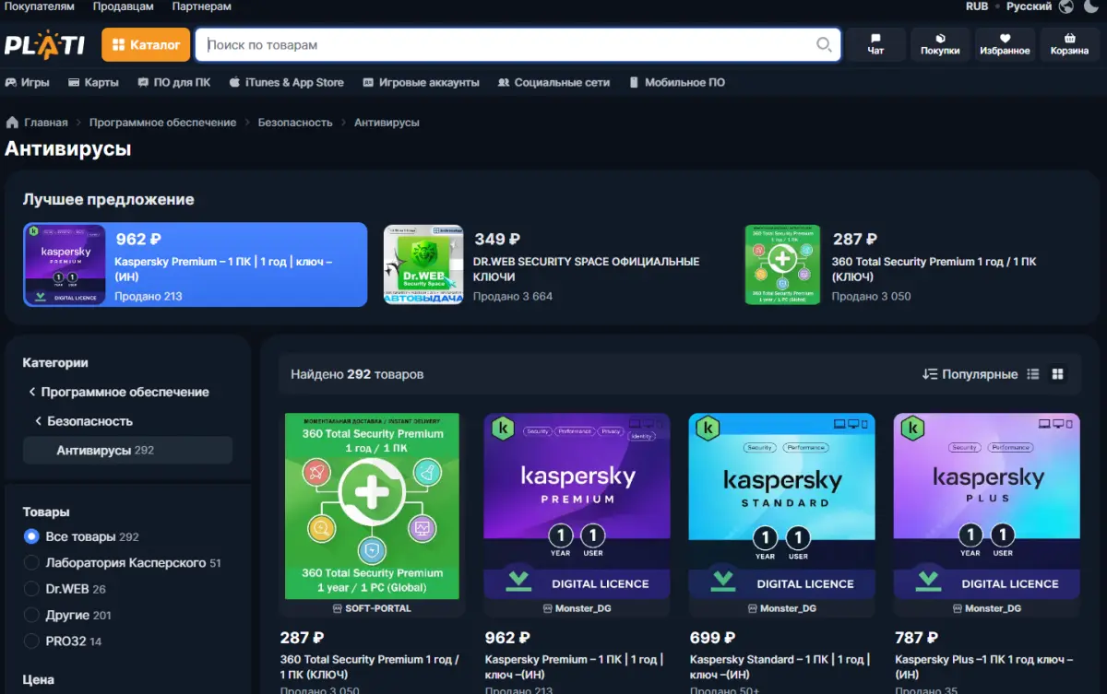Viewport: 1107px width, 694px height.
Task: Go to Безопасность breadcrumb
Action: coord(295,122)
